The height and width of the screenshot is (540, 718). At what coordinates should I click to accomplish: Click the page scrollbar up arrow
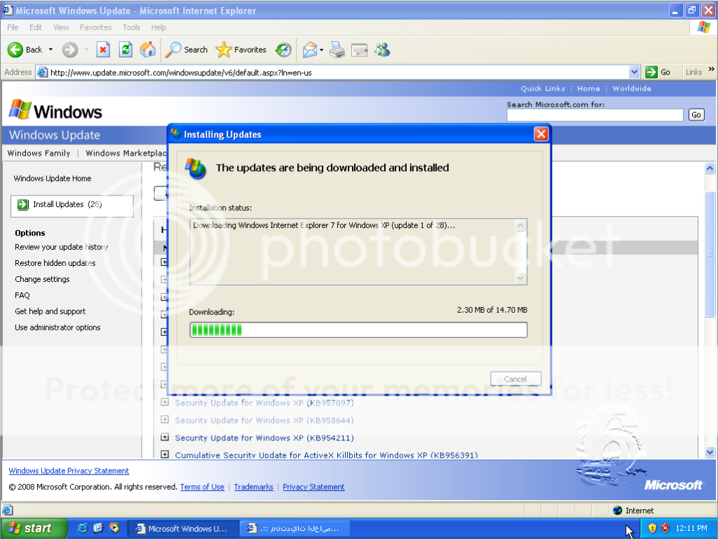click(x=710, y=168)
